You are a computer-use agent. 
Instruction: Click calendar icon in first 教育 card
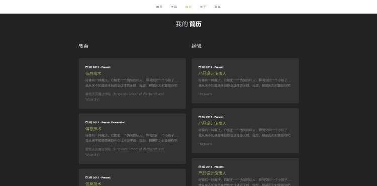click(x=86, y=67)
